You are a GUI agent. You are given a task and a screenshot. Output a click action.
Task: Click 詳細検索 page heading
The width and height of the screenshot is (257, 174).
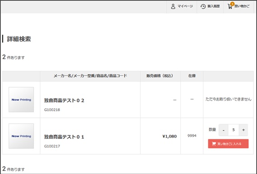[19, 39]
